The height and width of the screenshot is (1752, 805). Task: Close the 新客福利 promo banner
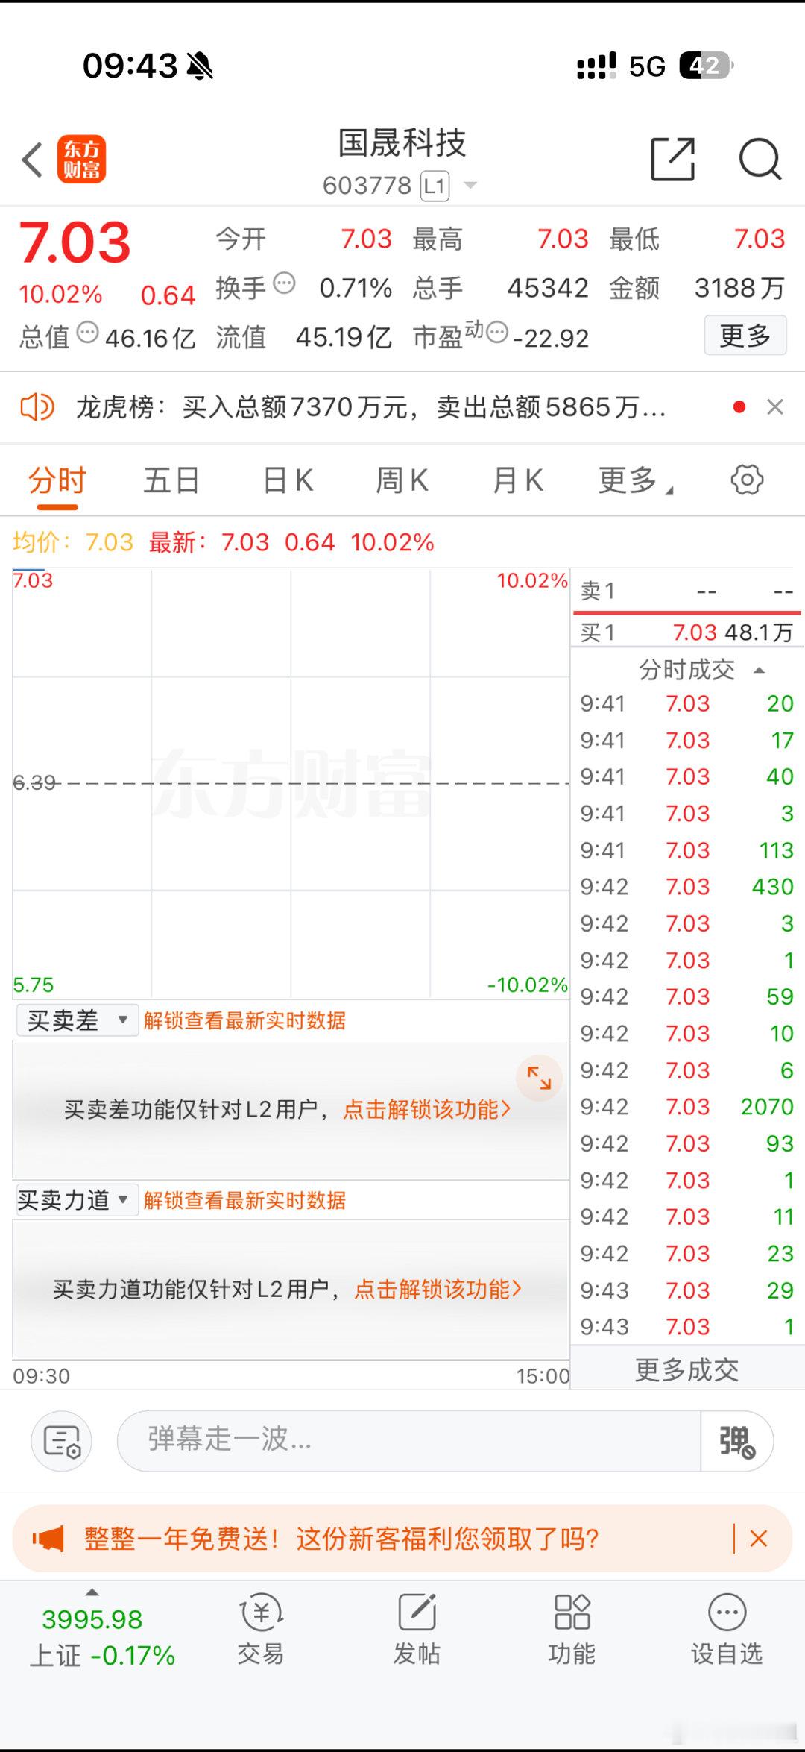click(x=759, y=1538)
